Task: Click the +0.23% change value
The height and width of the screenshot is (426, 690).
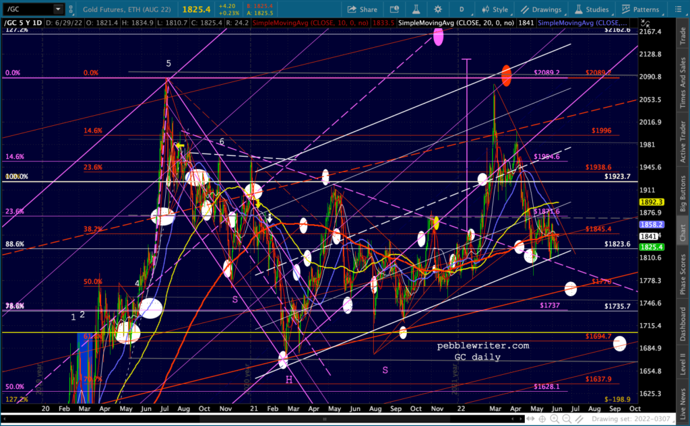Action: click(x=229, y=13)
